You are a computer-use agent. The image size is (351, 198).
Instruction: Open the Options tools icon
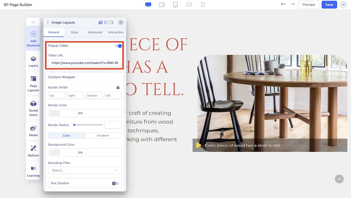33,151
